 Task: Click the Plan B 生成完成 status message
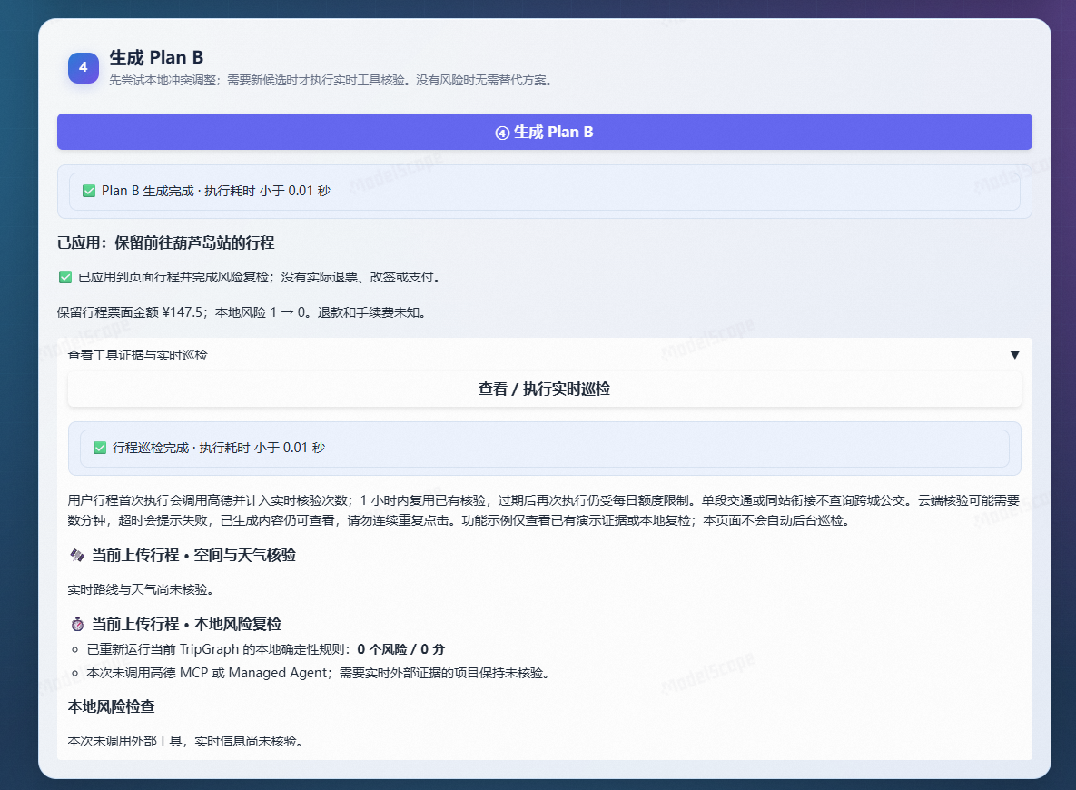tap(215, 191)
